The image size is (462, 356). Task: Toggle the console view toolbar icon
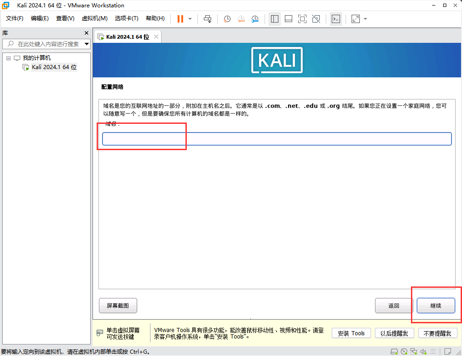point(336,19)
